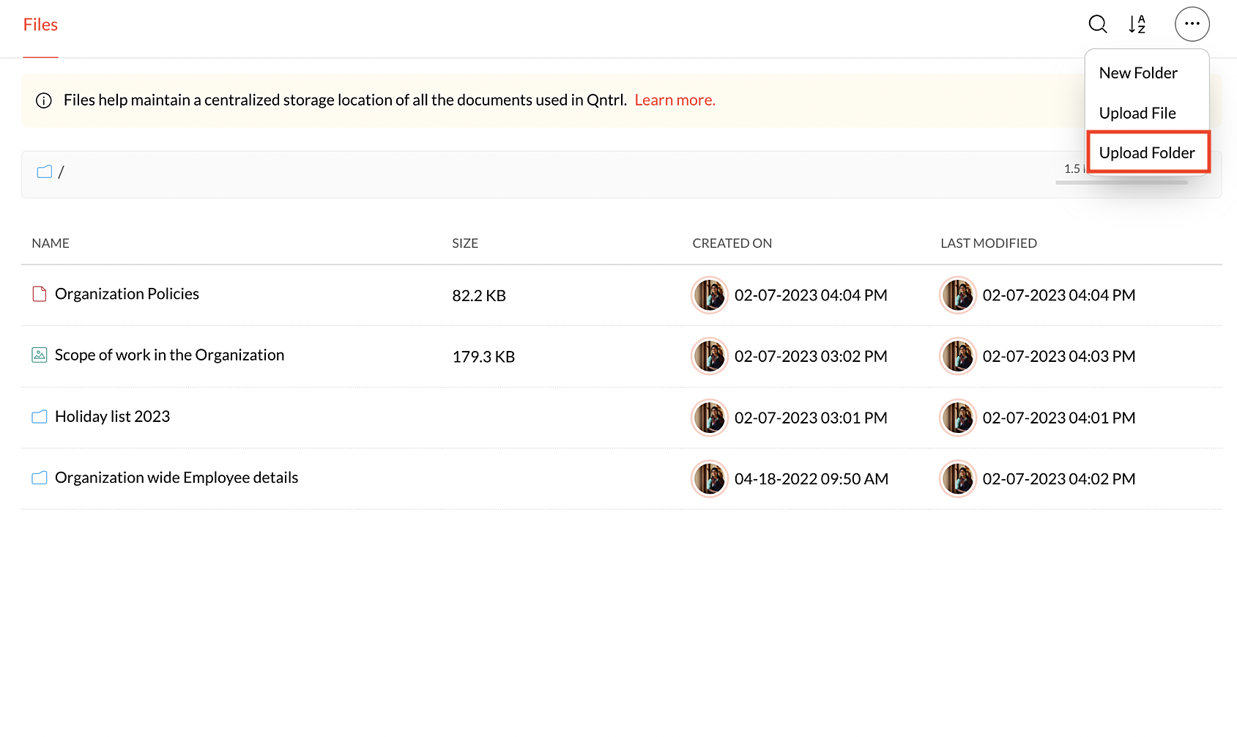Choose Upload File in the dropdown menu
Screen dimensions: 1237x737
click(1137, 113)
